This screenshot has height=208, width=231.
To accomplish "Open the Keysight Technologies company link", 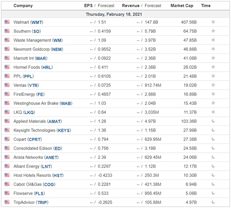I will 35,130.
